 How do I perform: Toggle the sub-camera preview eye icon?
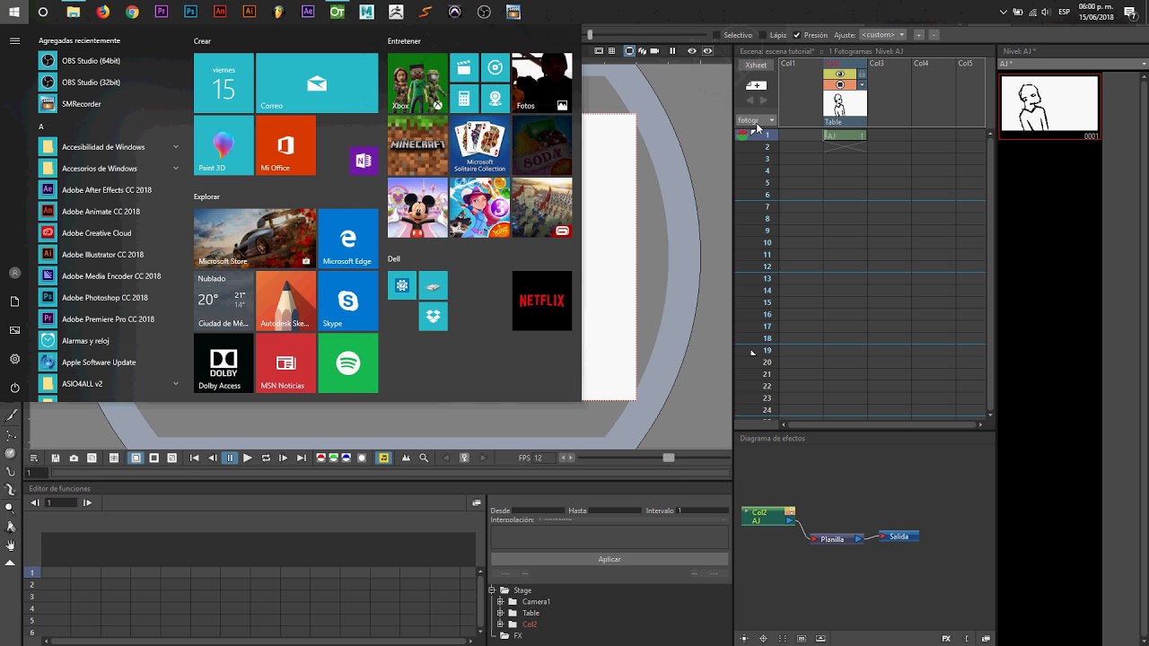[x=707, y=51]
